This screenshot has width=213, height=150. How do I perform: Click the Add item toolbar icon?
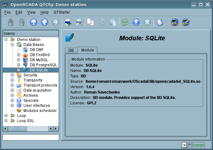[68, 22]
